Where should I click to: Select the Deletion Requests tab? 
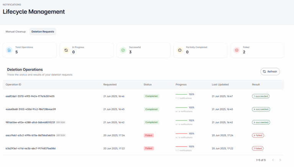(43, 32)
